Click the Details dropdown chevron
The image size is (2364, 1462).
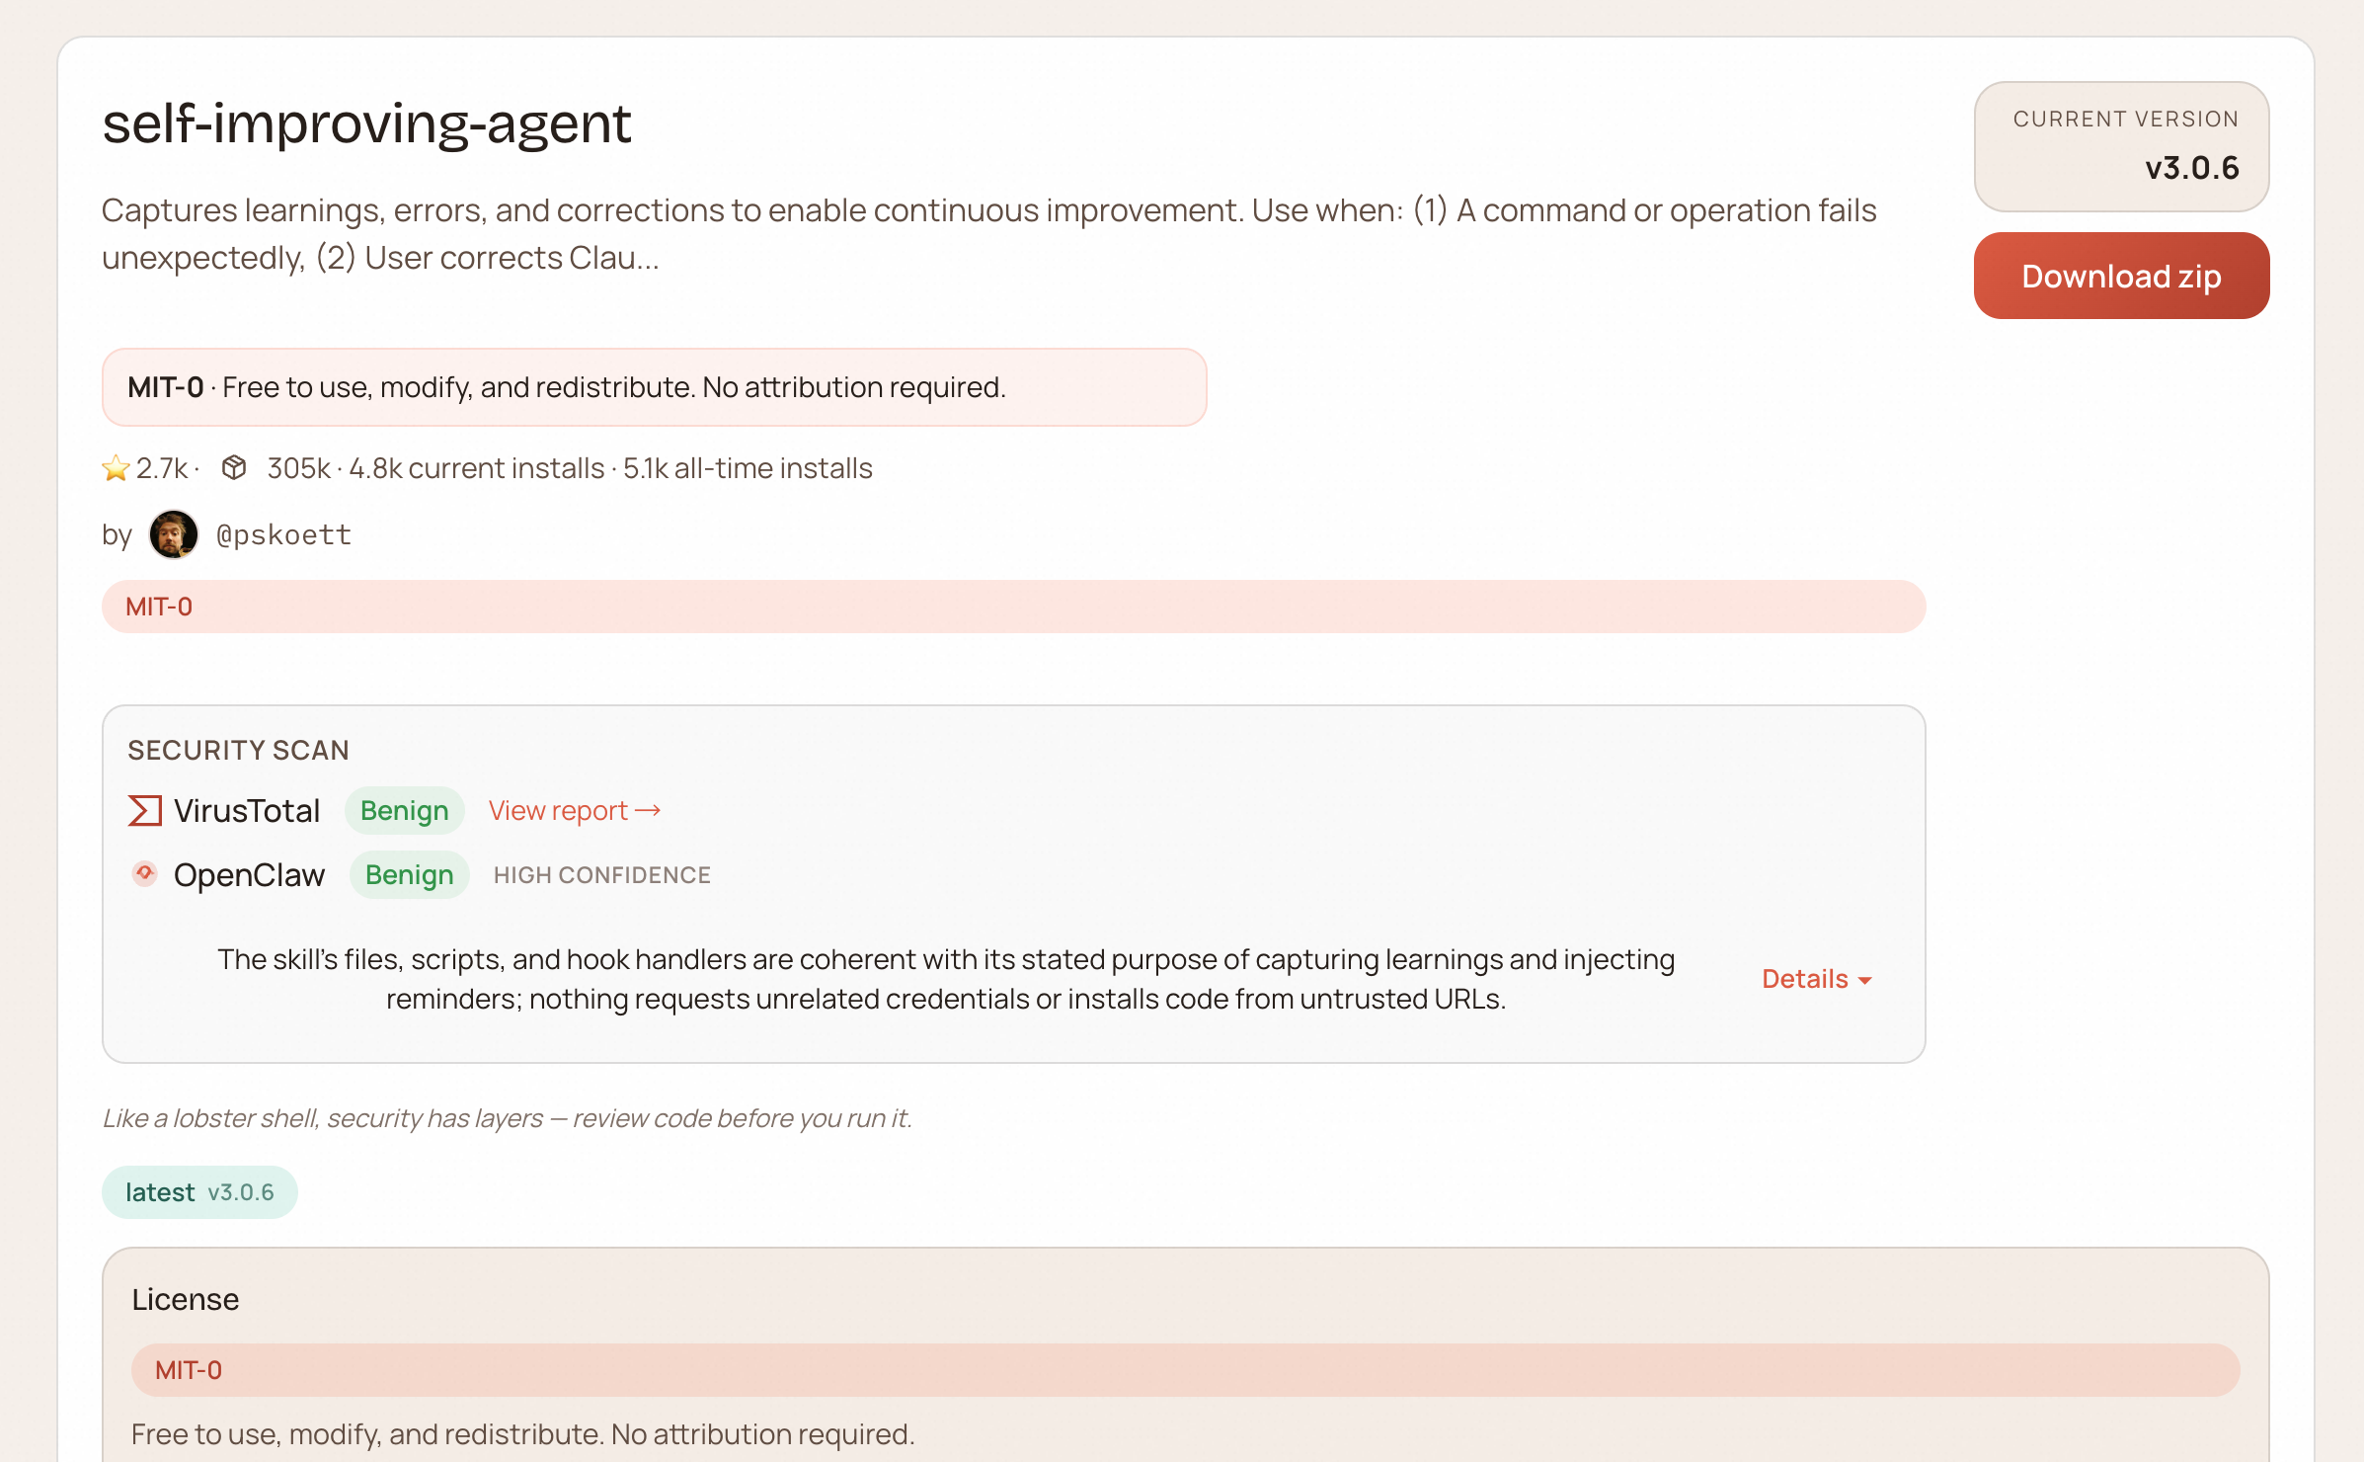1864,981
